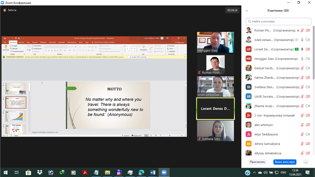Select Lorant Denes D... video tile
The width and height of the screenshot is (315, 177).
pyautogui.click(x=216, y=109)
